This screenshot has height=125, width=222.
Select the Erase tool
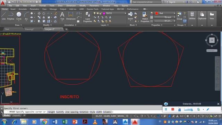55,13
